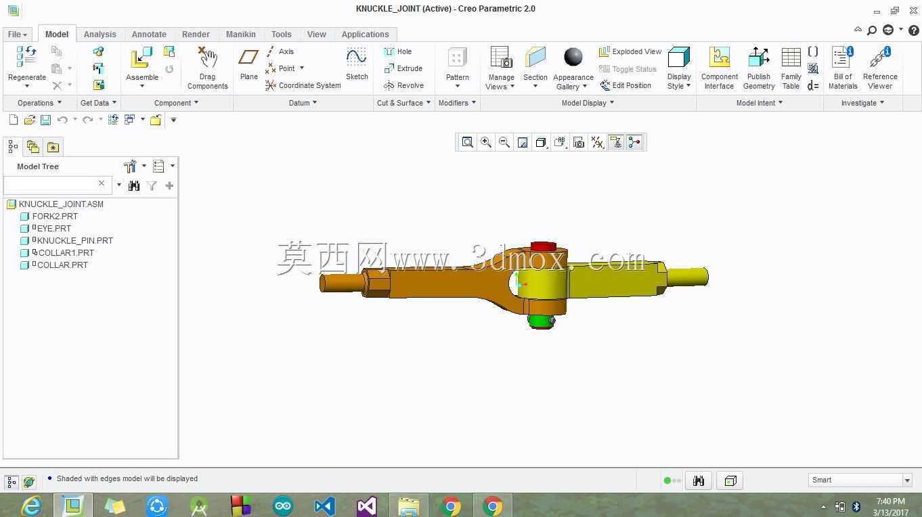Screen dimensions: 922x517
Task: Expand the Model Display group dropdown
Action: (588, 103)
